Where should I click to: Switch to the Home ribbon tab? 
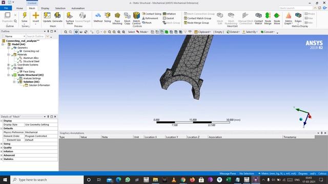pyautogui.click(x=19, y=8)
